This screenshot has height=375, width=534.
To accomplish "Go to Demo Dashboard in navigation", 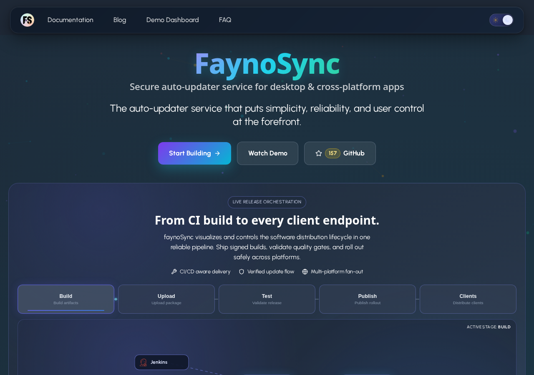I will point(173,20).
